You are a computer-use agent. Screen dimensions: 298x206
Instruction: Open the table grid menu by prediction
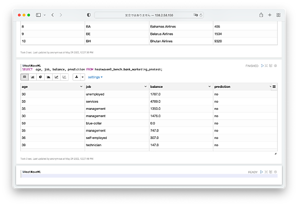(x=274, y=86)
